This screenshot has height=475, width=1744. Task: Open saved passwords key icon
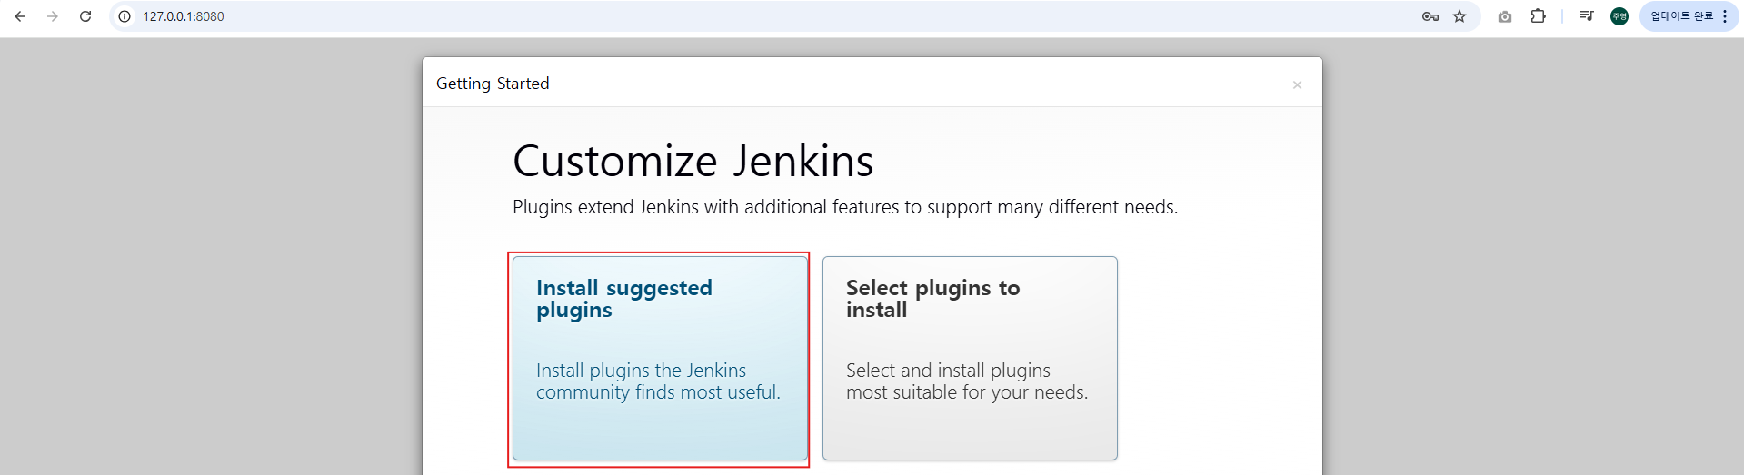1430,16
